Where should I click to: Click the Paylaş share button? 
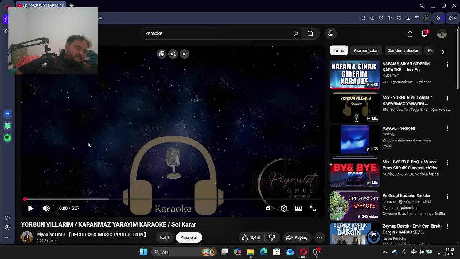(x=296, y=237)
